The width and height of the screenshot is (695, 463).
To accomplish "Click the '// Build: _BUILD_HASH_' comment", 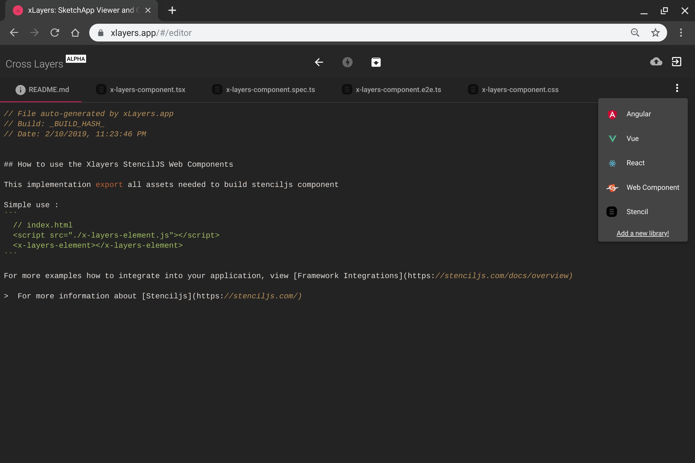I will coord(54,124).
